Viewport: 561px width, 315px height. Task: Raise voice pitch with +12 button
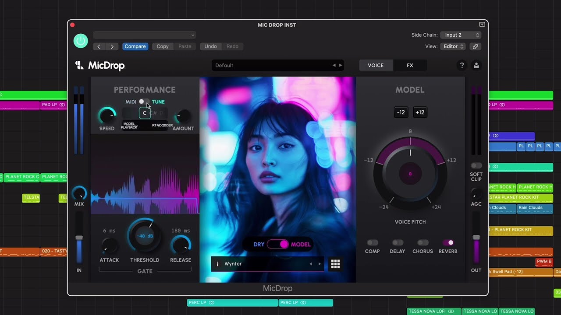(419, 112)
